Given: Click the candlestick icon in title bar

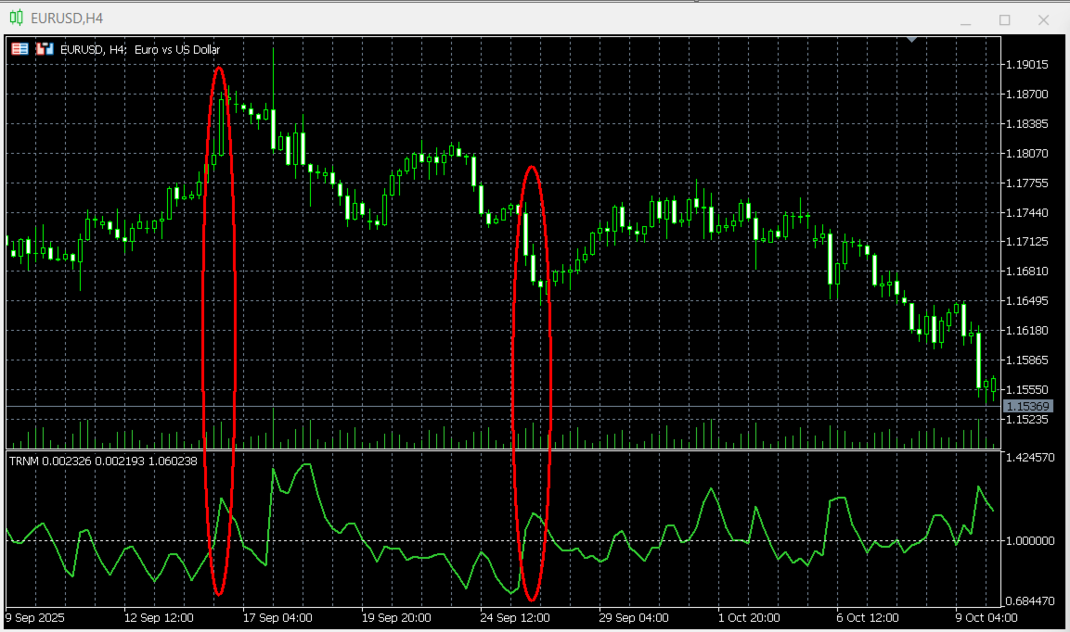Looking at the screenshot, I should click(17, 18).
